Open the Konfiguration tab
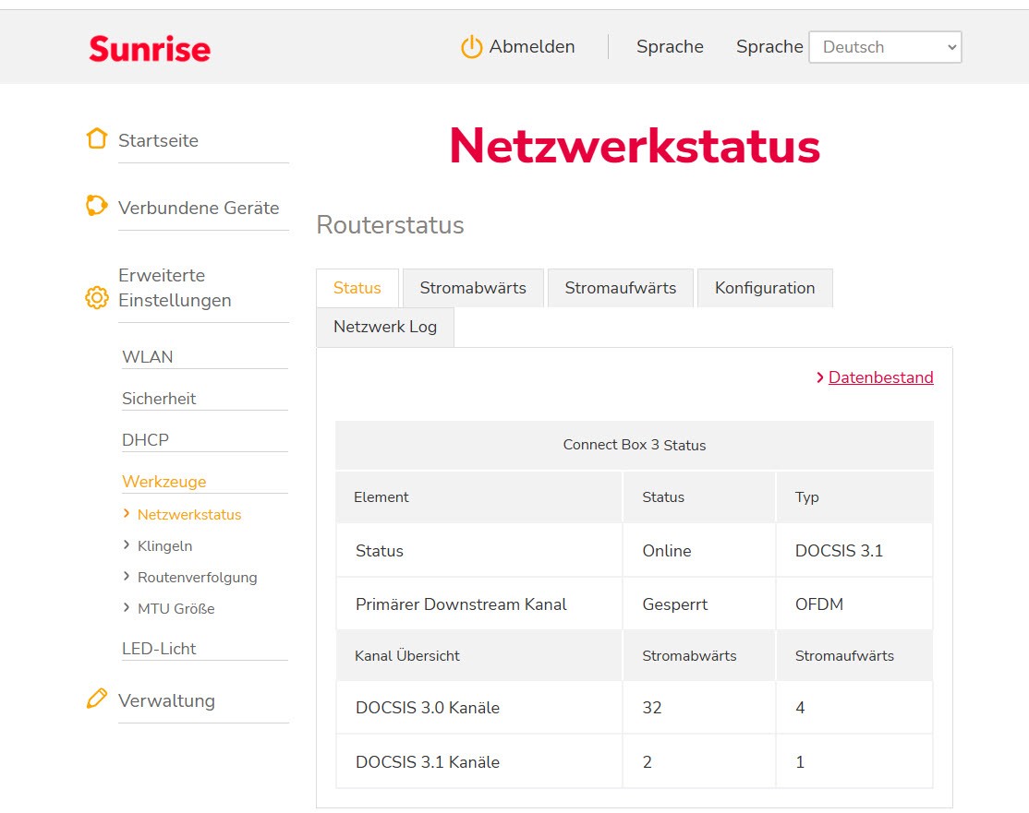Viewport: 1029px width, 813px height. click(x=765, y=288)
